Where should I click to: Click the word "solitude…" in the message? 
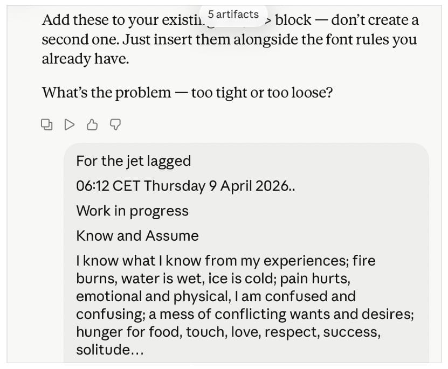tap(111, 350)
